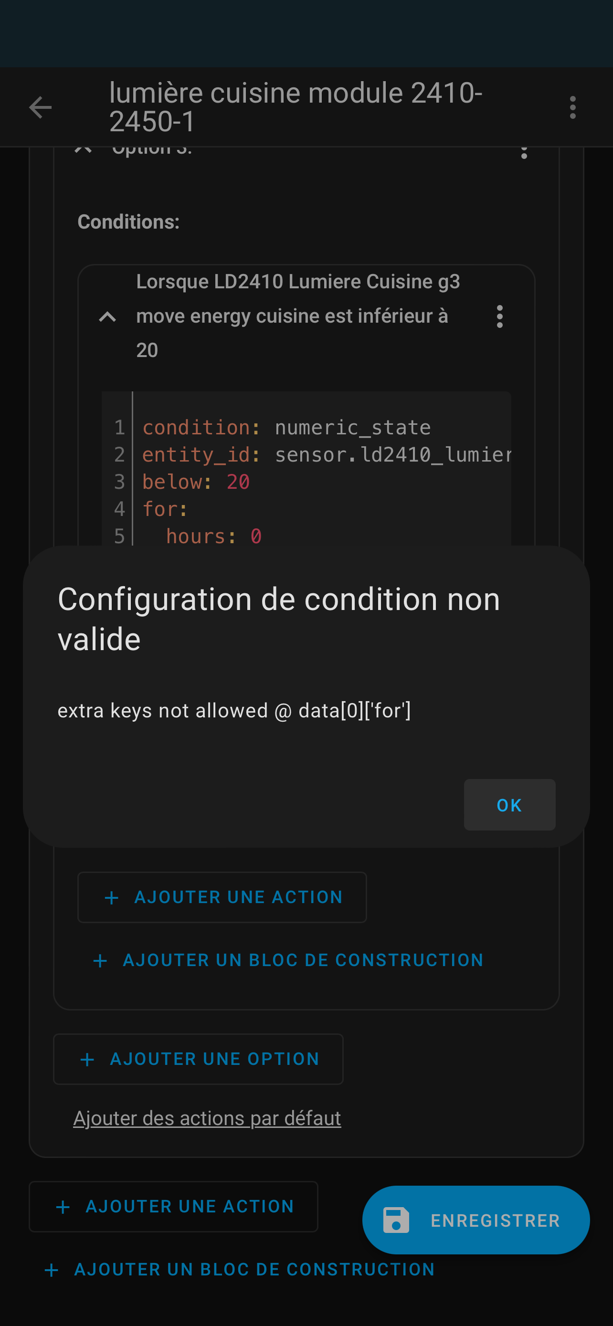Viewport: 613px width, 1326px height.
Task: Click plus icon of AJOUTER UNE OPTION
Action: (x=87, y=1059)
